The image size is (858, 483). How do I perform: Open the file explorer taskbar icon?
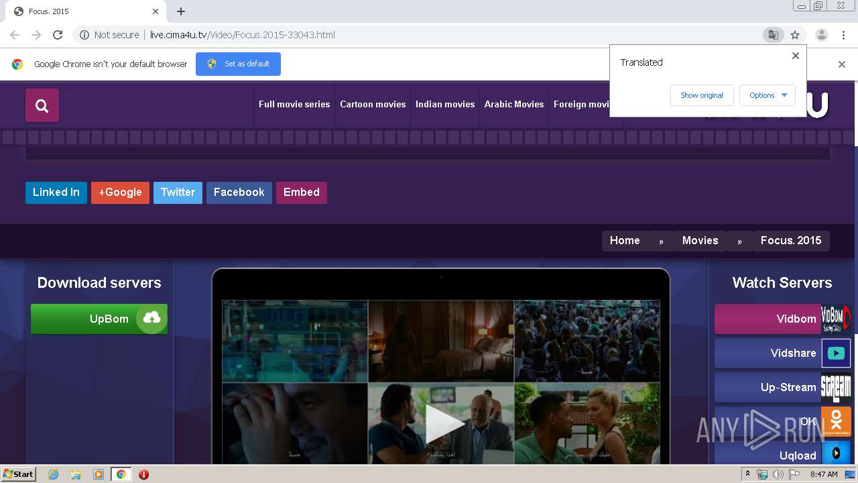tap(76, 474)
